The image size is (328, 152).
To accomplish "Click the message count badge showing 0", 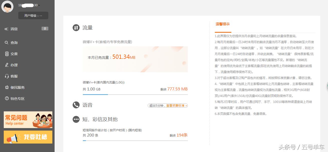I will point(45,28).
